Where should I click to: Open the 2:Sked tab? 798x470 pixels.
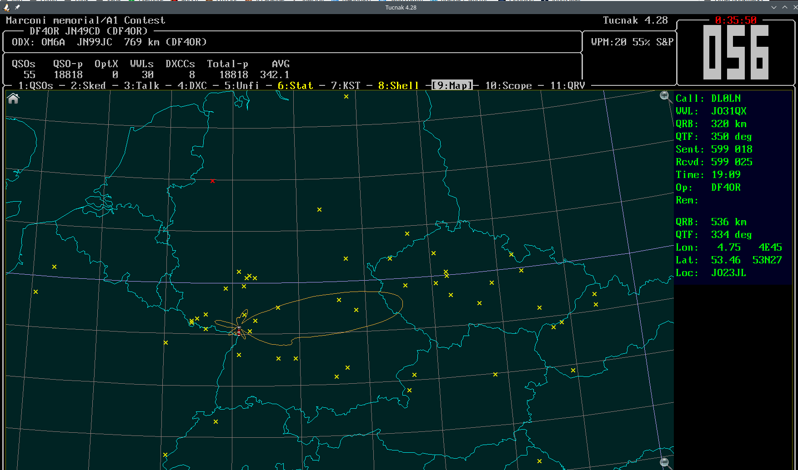[x=88, y=86]
